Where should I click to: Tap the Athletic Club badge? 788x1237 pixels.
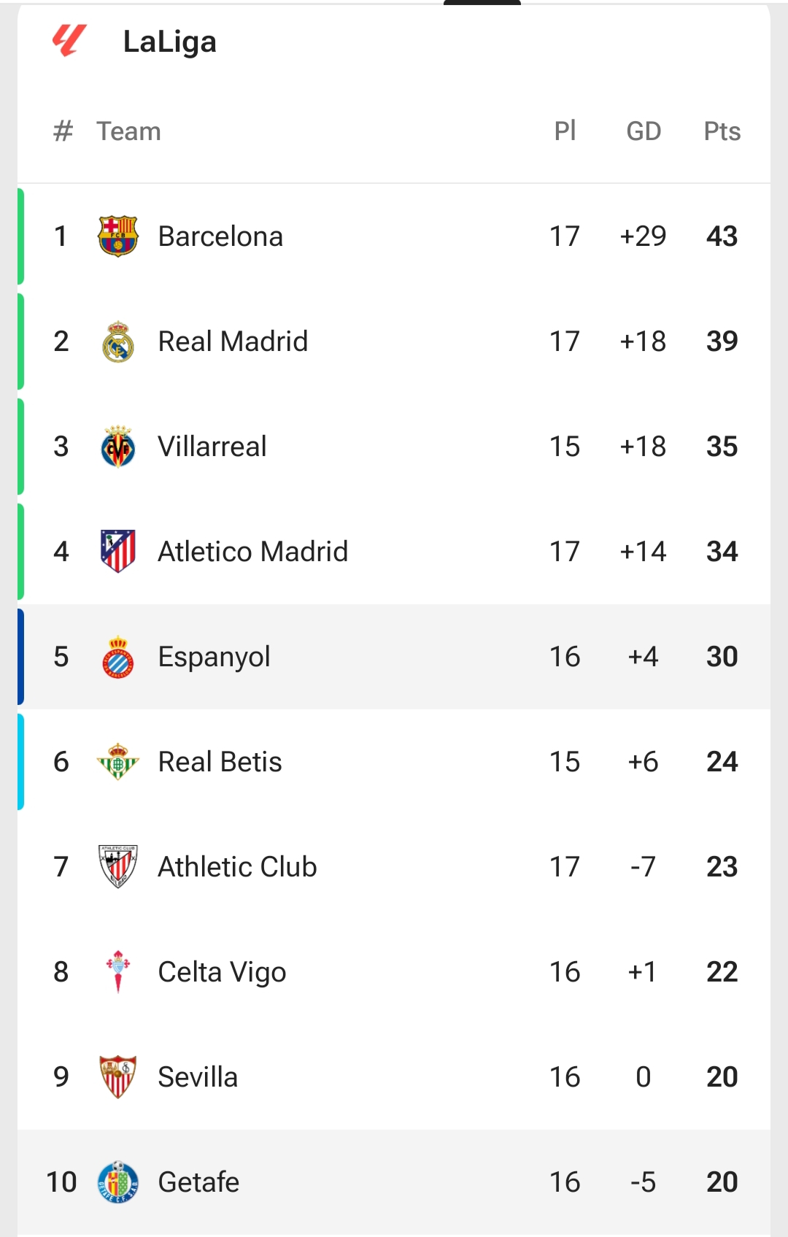pos(117,866)
